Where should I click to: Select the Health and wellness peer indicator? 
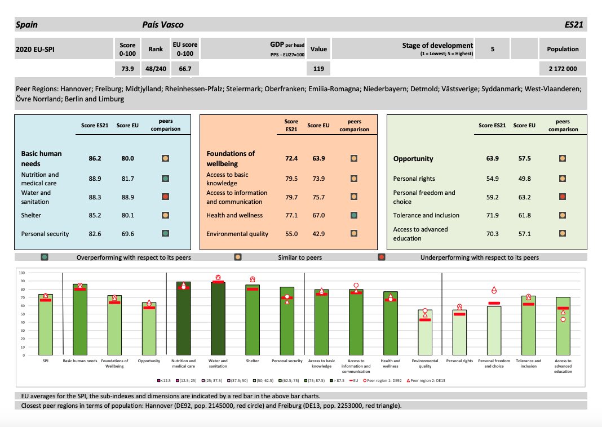click(354, 215)
